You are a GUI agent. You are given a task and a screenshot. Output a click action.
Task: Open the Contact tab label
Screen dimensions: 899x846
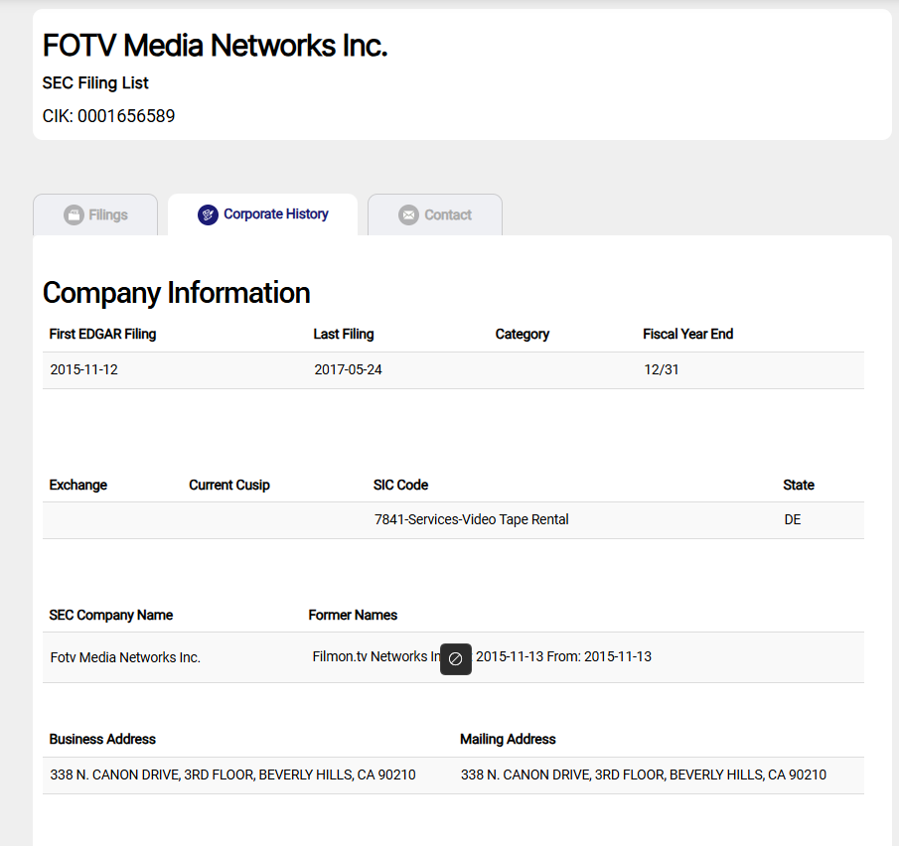[x=448, y=215]
